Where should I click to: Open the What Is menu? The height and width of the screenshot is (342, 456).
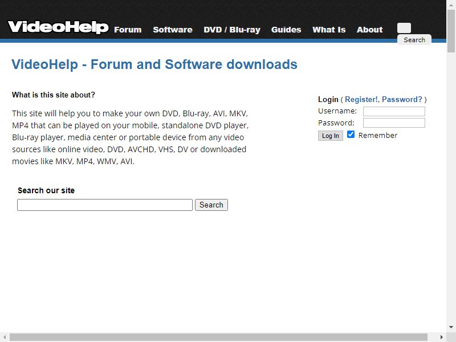pyautogui.click(x=329, y=30)
